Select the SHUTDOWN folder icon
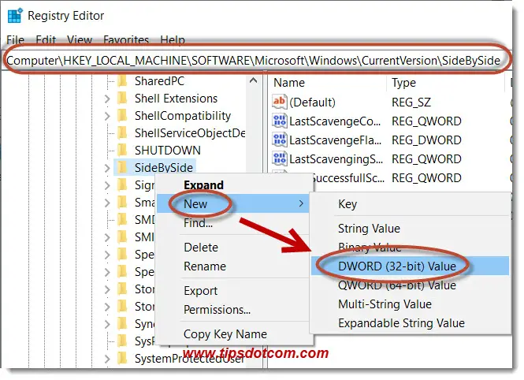The height and width of the screenshot is (380, 524). point(123,151)
